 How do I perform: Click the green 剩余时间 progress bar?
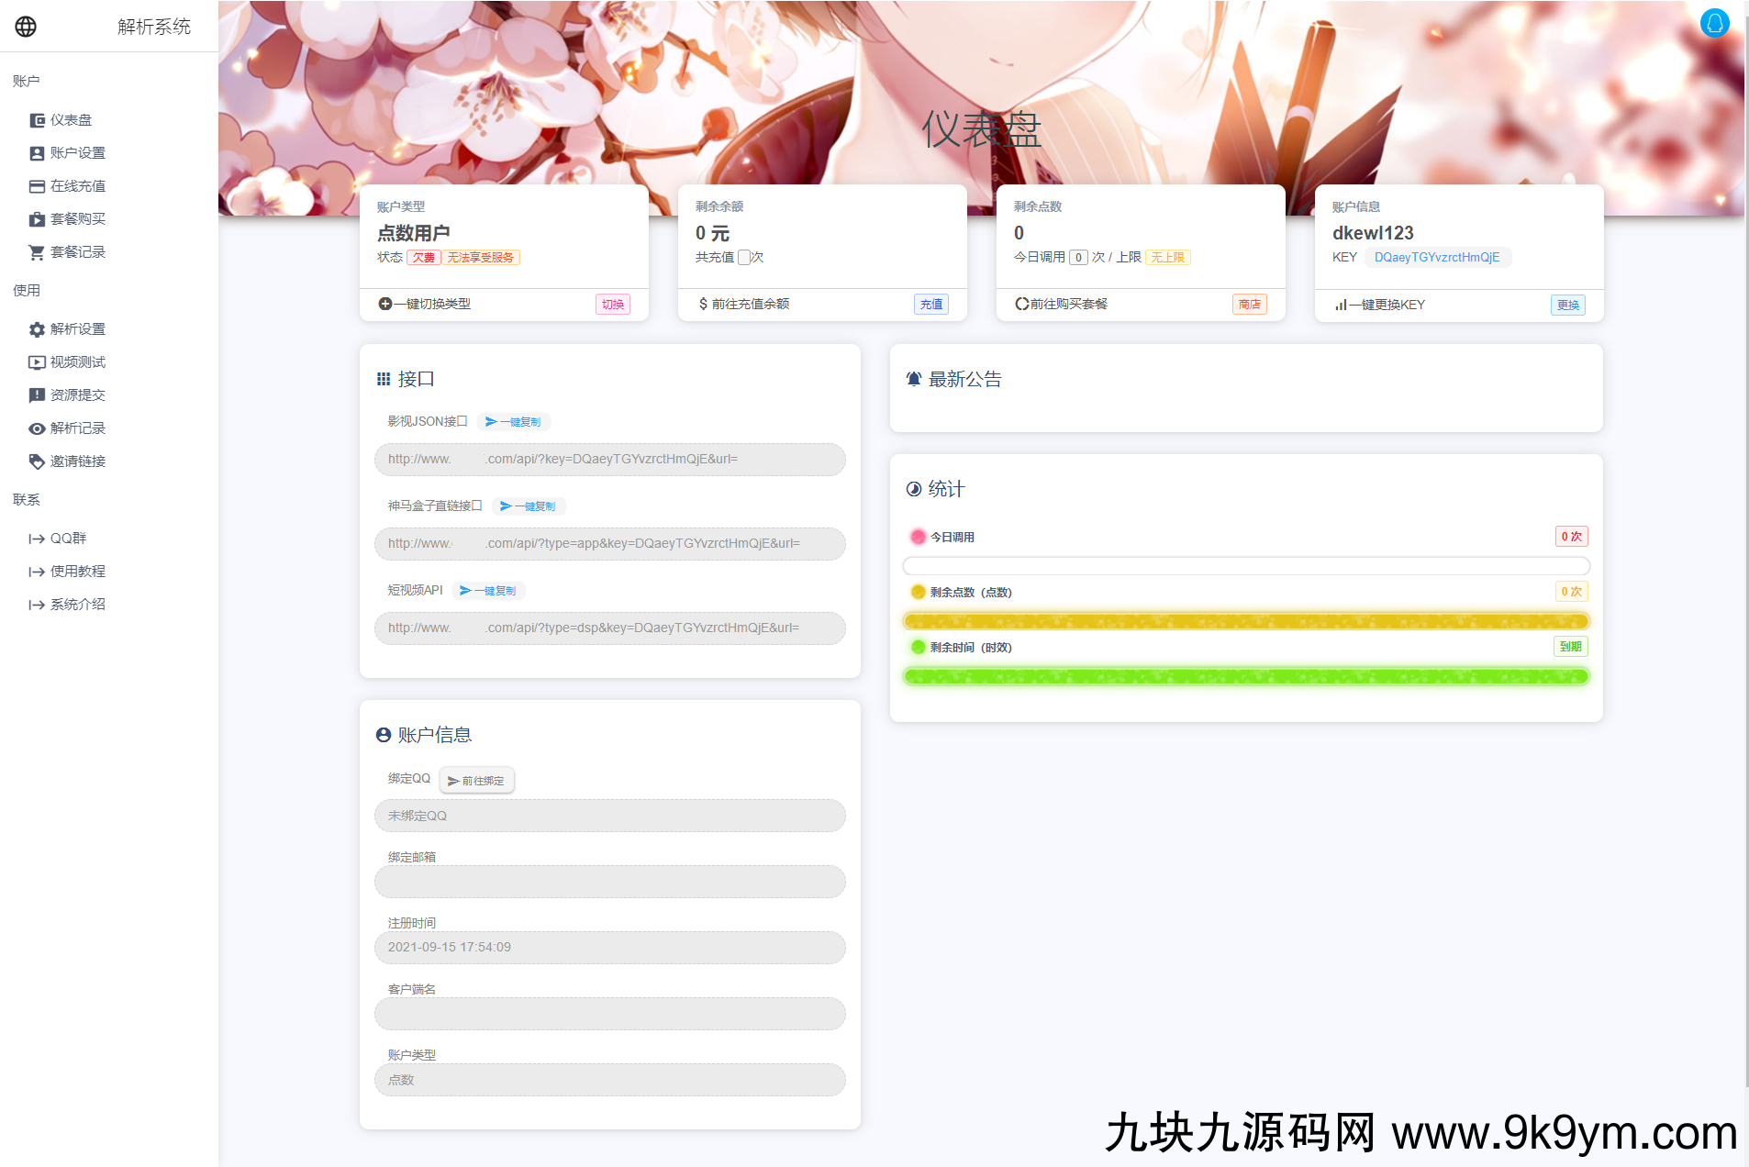1245,676
